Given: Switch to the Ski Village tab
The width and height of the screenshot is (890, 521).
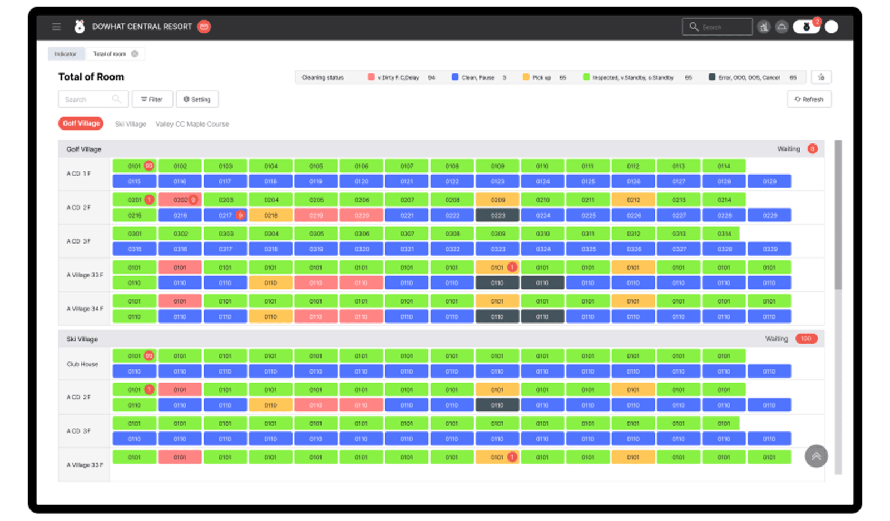Looking at the screenshot, I should 131,124.
